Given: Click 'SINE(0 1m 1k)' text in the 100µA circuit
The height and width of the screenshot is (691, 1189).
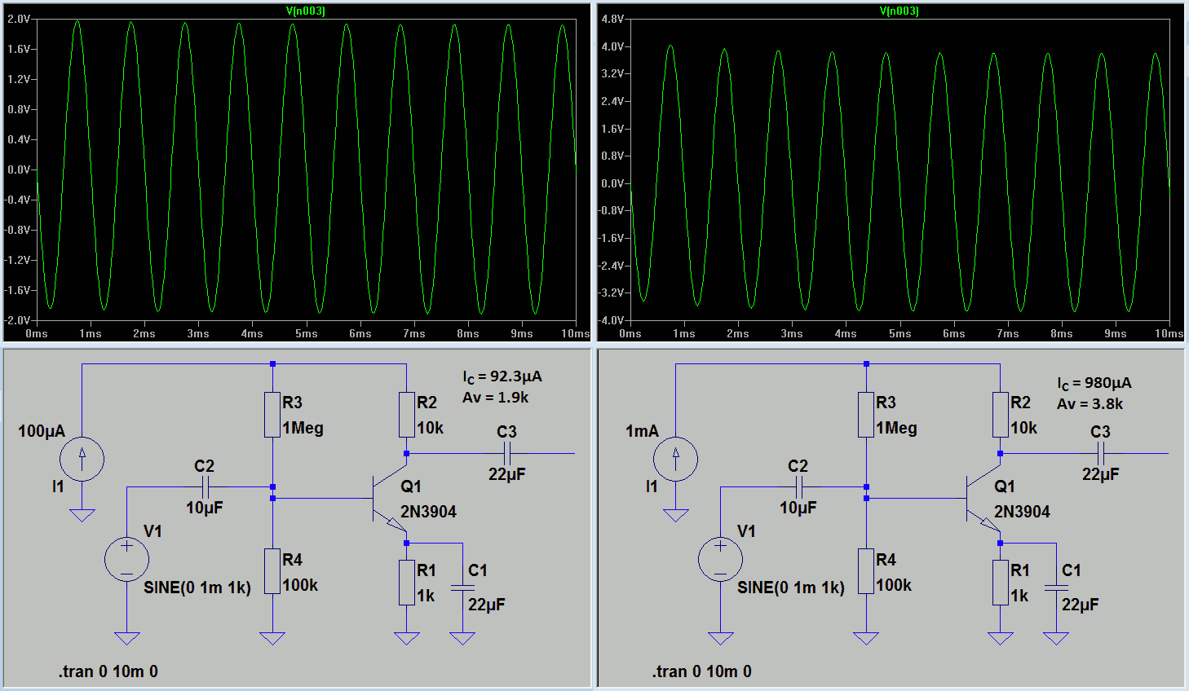Looking at the screenshot, I should tap(197, 588).
